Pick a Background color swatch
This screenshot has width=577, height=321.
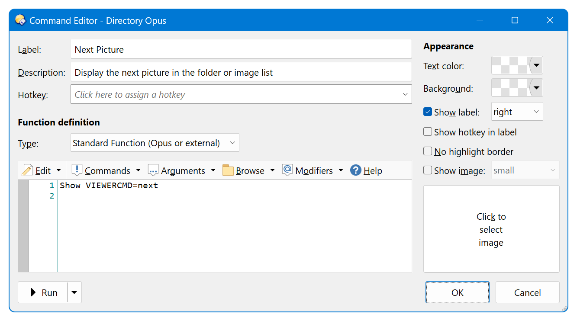pyautogui.click(x=511, y=88)
